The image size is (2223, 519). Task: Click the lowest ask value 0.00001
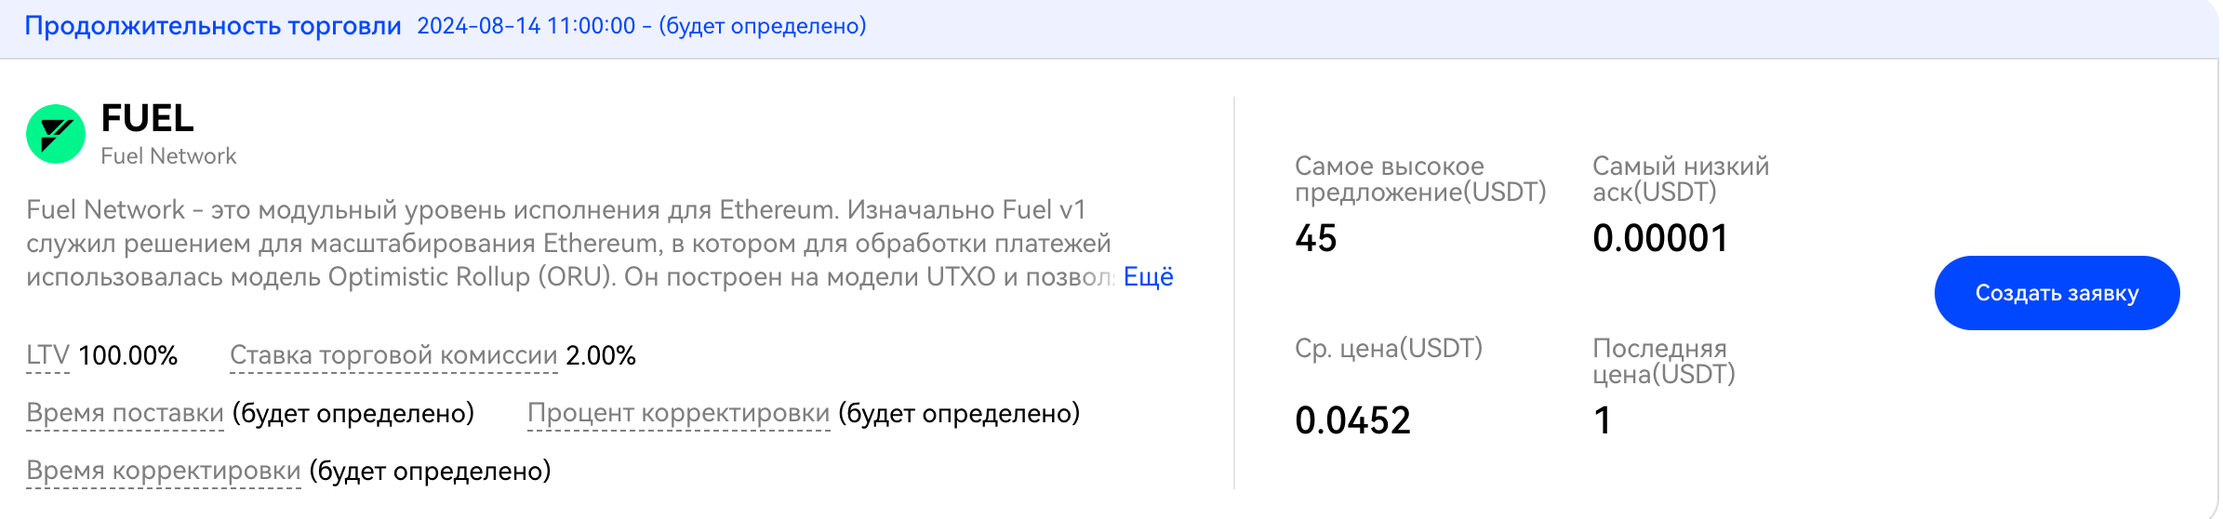[1660, 239]
